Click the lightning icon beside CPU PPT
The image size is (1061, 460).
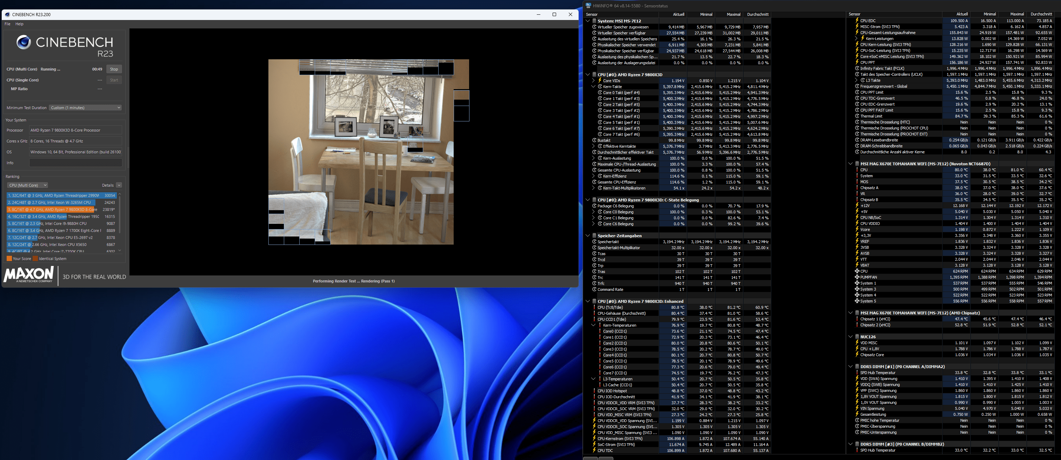tap(857, 62)
